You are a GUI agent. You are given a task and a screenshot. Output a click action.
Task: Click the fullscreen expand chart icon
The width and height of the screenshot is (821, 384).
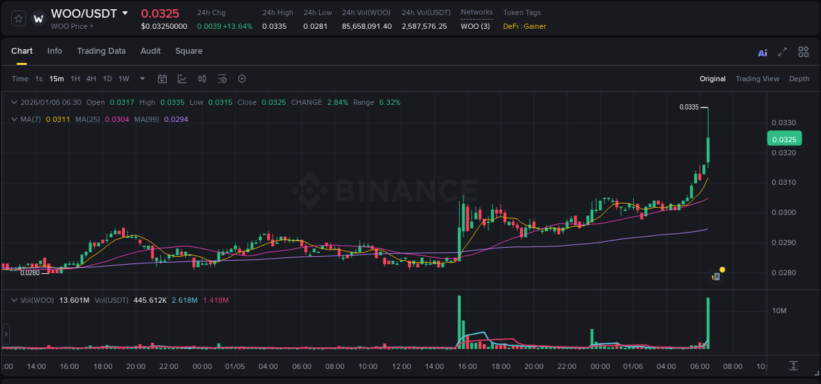click(x=782, y=52)
